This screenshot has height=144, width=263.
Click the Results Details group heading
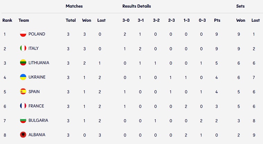(x=137, y=6)
